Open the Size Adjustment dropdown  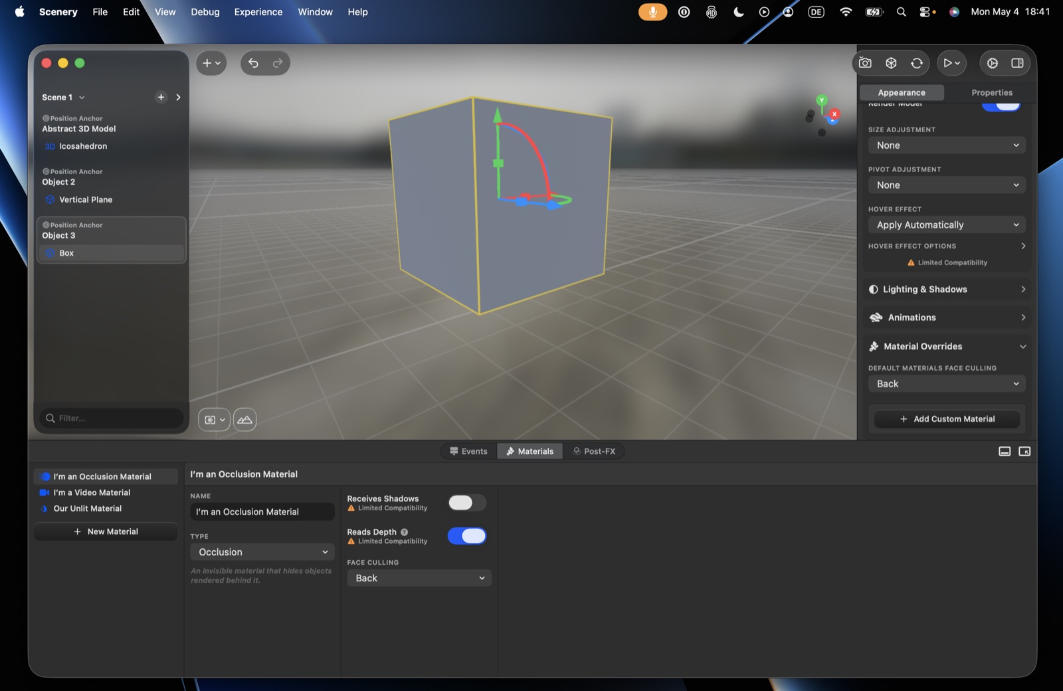pos(947,146)
